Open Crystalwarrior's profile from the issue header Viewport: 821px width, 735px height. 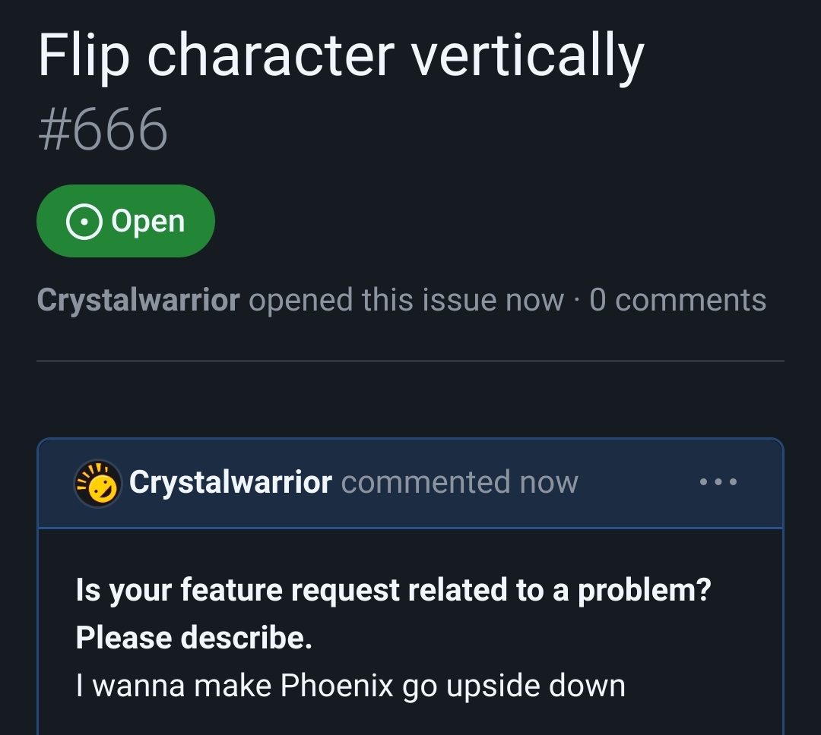click(x=138, y=300)
